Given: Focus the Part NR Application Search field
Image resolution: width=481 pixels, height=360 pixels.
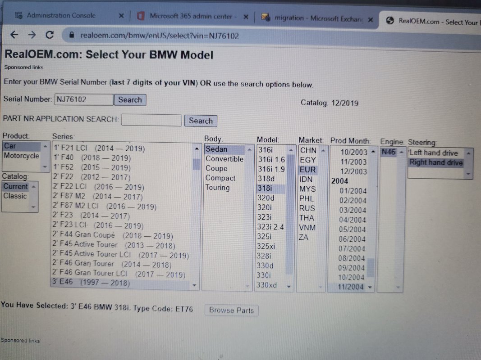Looking at the screenshot, I should coord(151,120).
